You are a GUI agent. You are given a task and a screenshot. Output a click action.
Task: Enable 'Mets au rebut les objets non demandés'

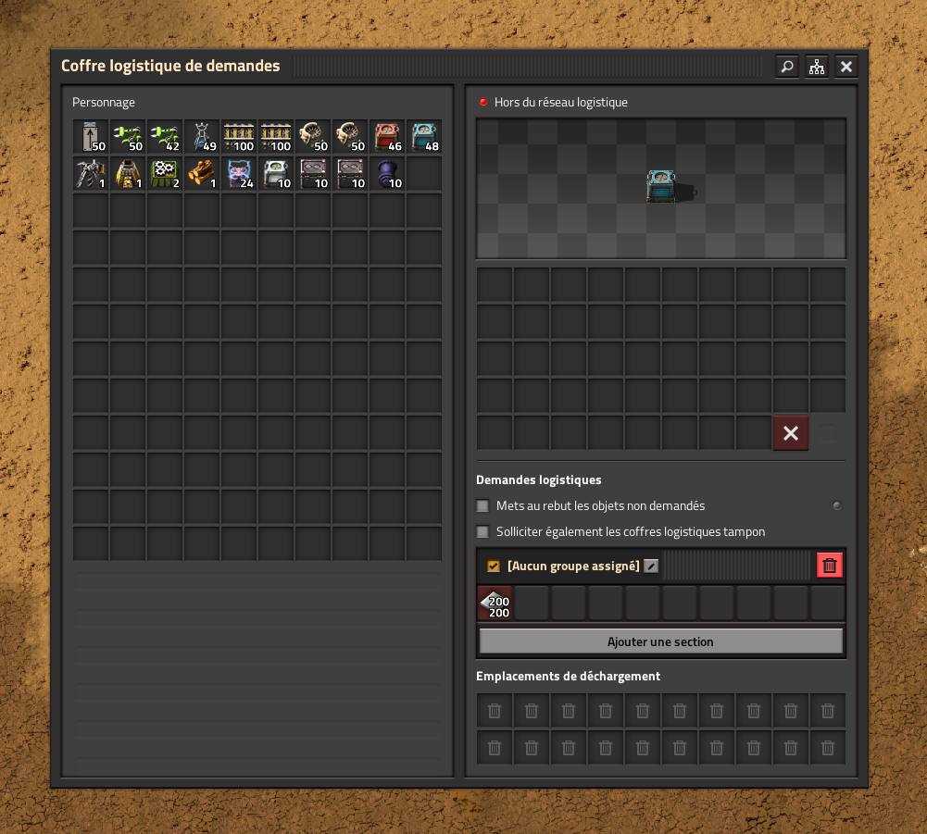pos(482,506)
